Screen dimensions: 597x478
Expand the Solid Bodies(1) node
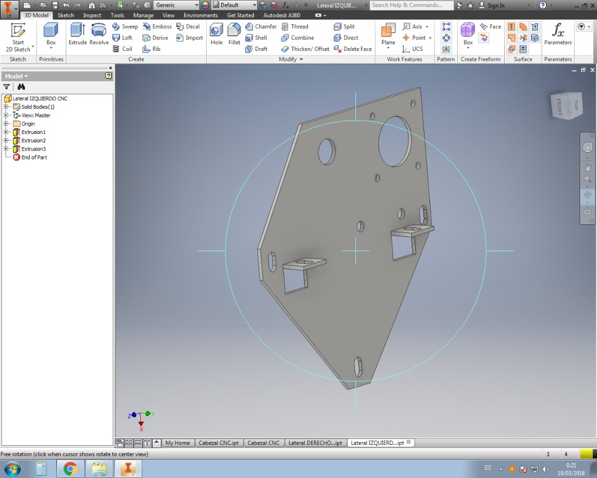point(6,107)
